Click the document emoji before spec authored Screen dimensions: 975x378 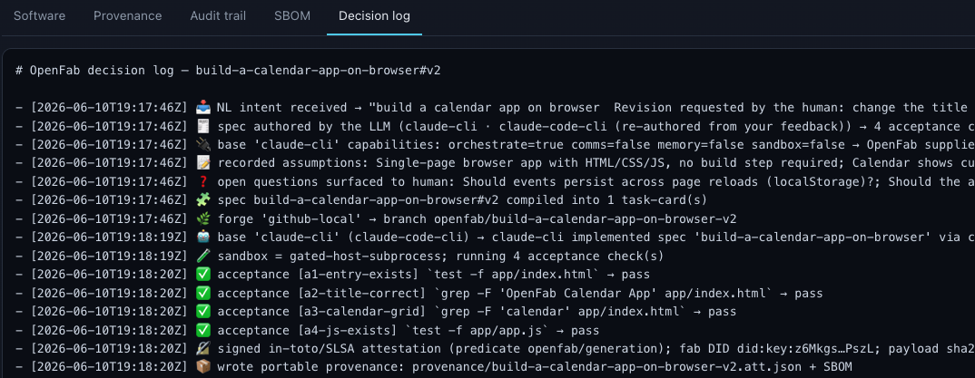point(202,126)
